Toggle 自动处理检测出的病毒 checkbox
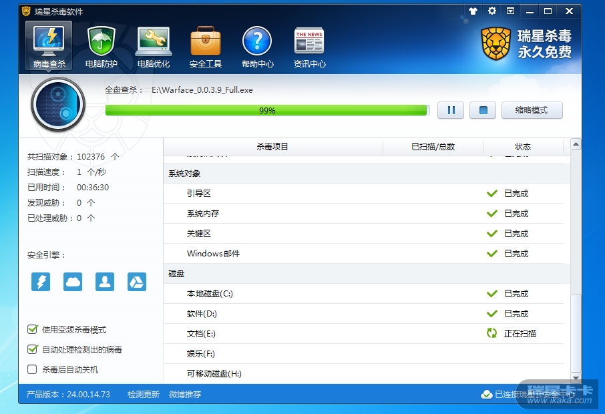The width and height of the screenshot is (605, 414). (33, 349)
